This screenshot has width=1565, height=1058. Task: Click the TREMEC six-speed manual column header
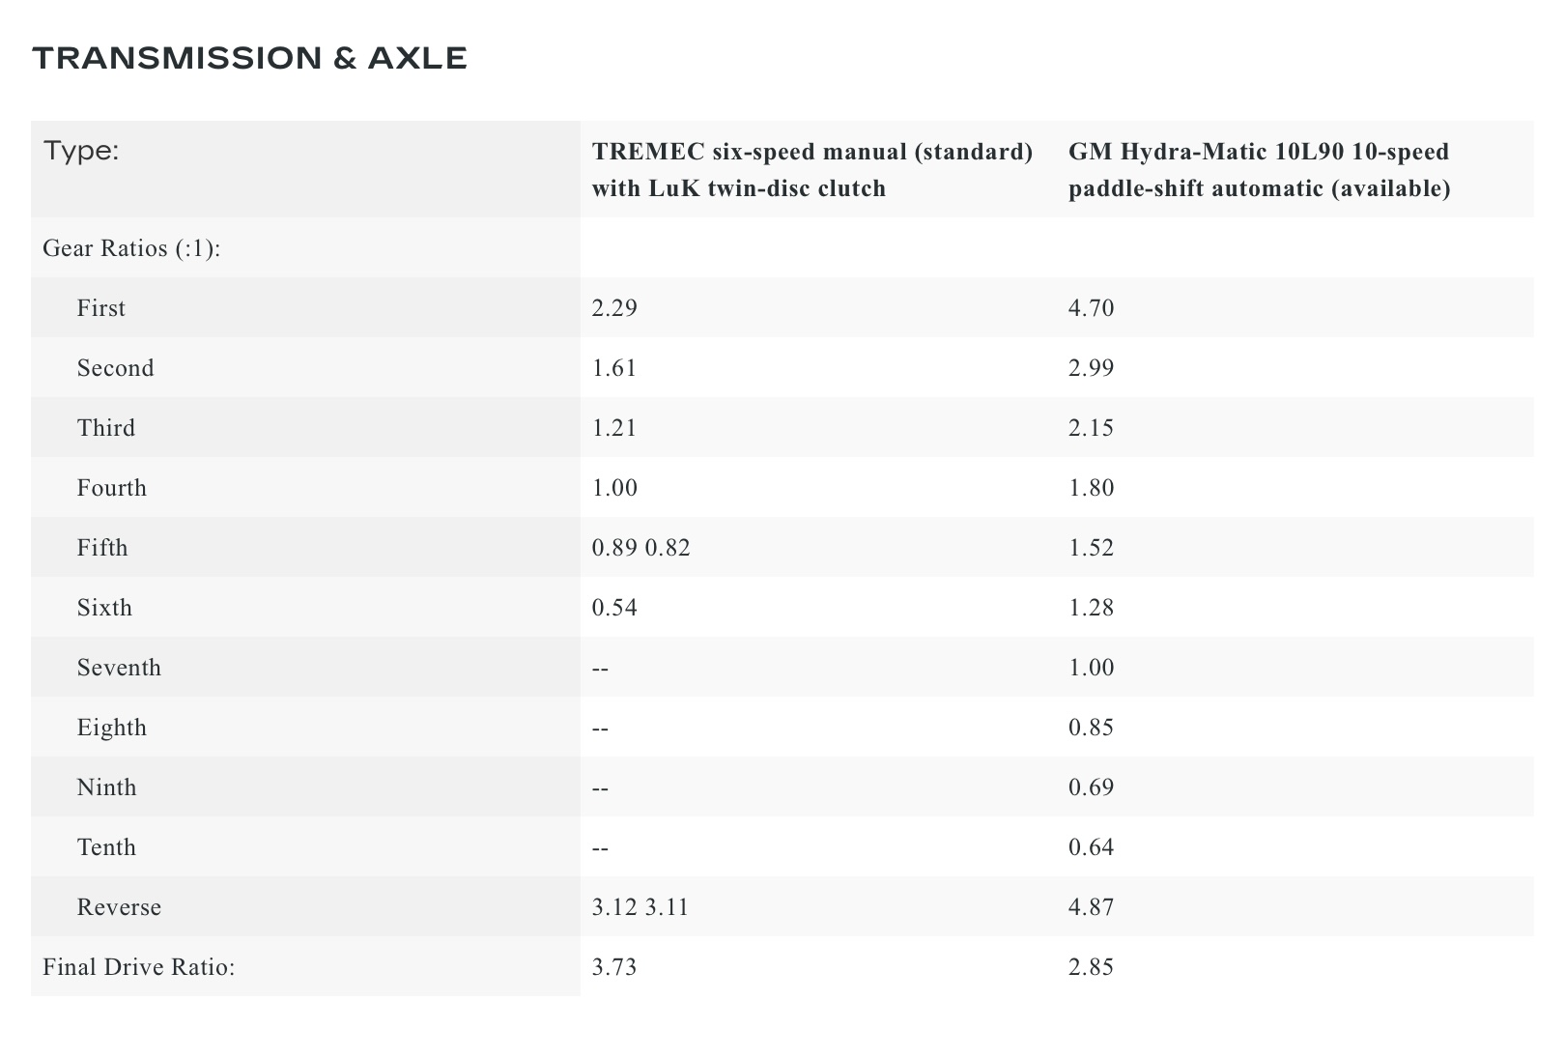[x=812, y=170]
